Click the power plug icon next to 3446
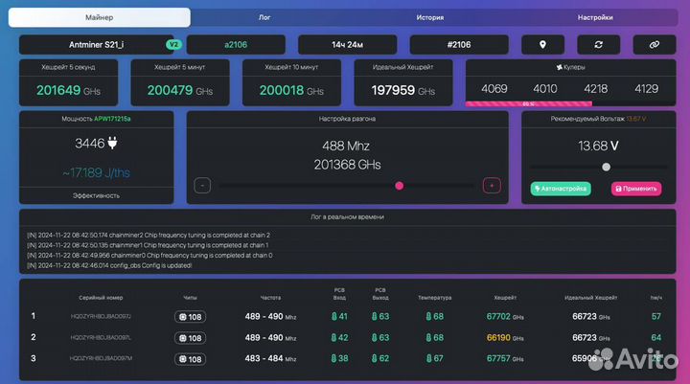 tap(110, 144)
